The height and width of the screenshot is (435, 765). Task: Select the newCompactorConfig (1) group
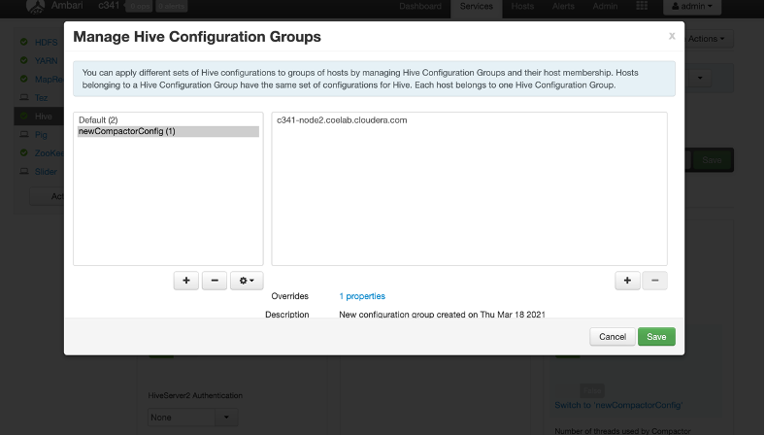[168, 131]
